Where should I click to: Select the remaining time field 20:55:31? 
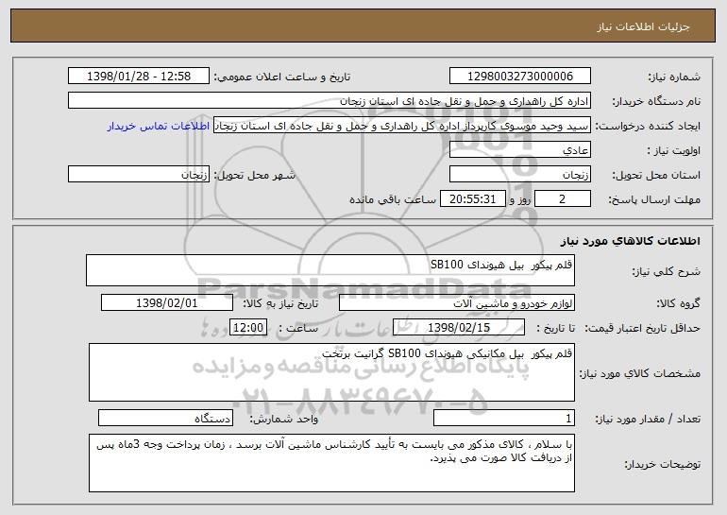point(472,199)
